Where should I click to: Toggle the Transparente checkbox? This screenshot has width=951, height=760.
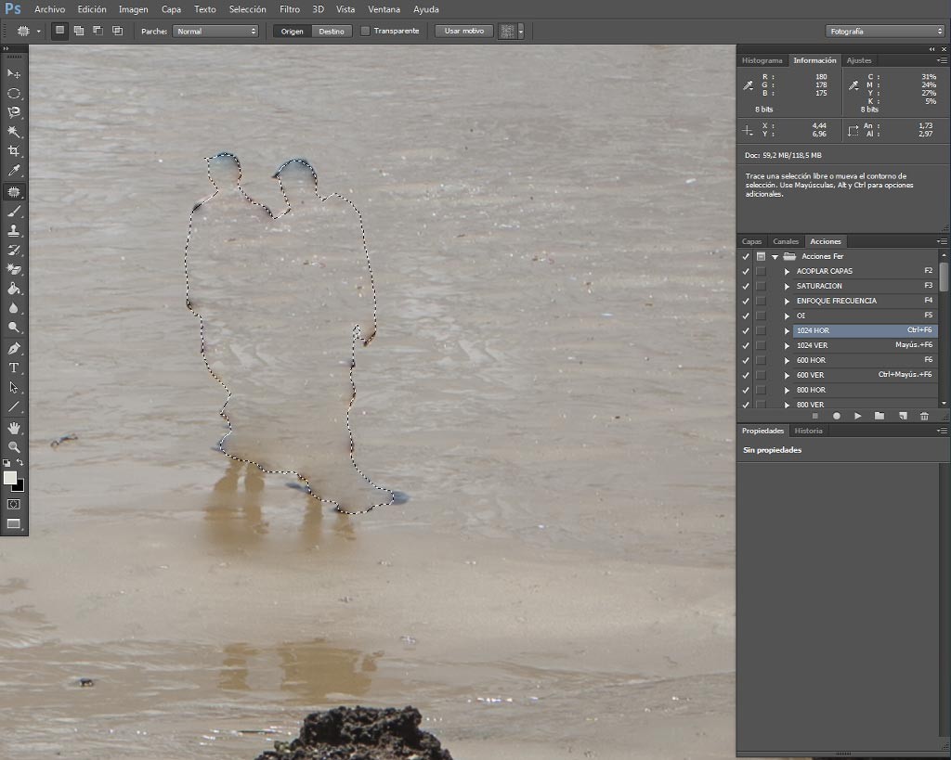tap(365, 31)
